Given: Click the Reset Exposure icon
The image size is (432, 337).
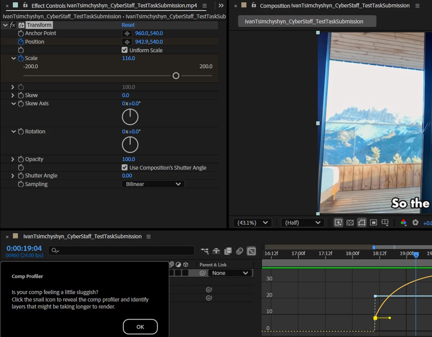Looking at the screenshot, I should click(415, 222).
